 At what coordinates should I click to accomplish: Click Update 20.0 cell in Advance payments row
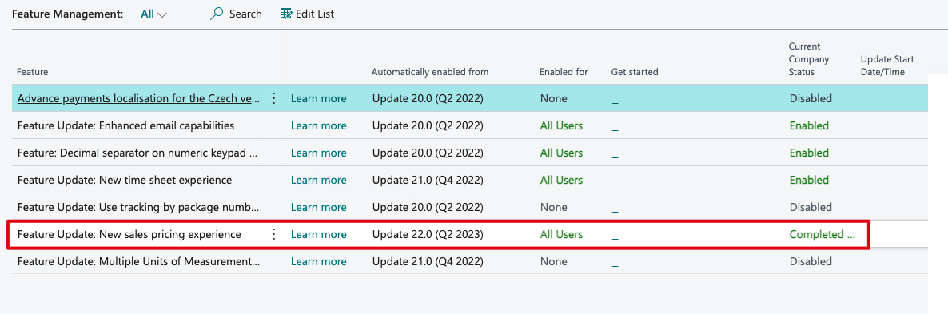(428, 98)
